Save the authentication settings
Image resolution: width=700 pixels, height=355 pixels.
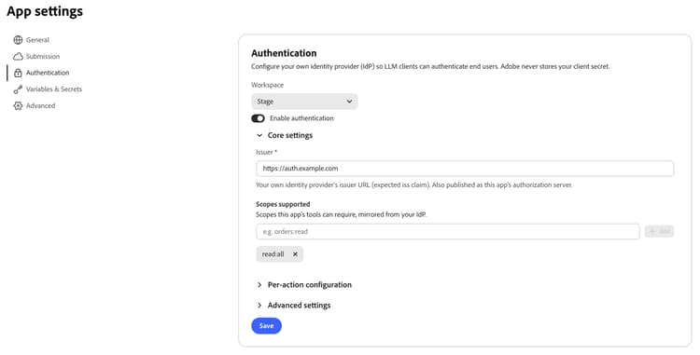tap(267, 326)
